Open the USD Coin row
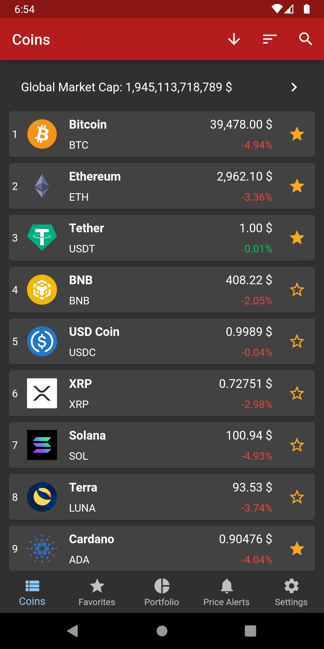The image size is (324, 649). pos(150,342)
